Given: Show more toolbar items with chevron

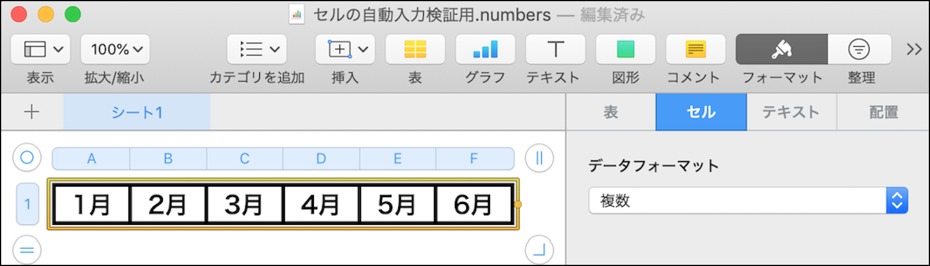Looking at the screenshot, I should [914, 50].
